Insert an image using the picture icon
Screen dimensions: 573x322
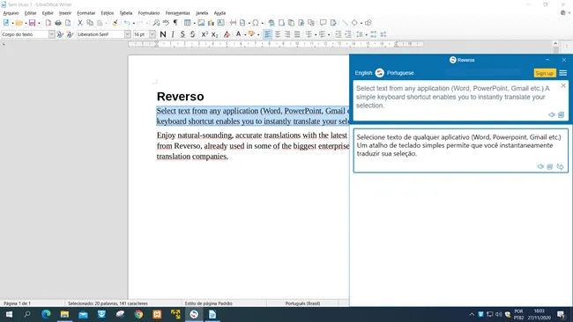coord(201,23)
